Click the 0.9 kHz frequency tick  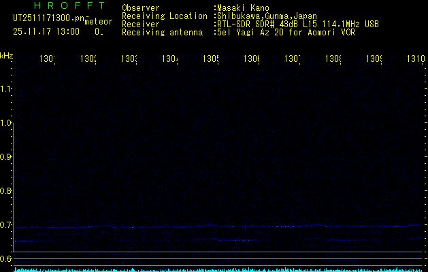[x=7, y=157]
